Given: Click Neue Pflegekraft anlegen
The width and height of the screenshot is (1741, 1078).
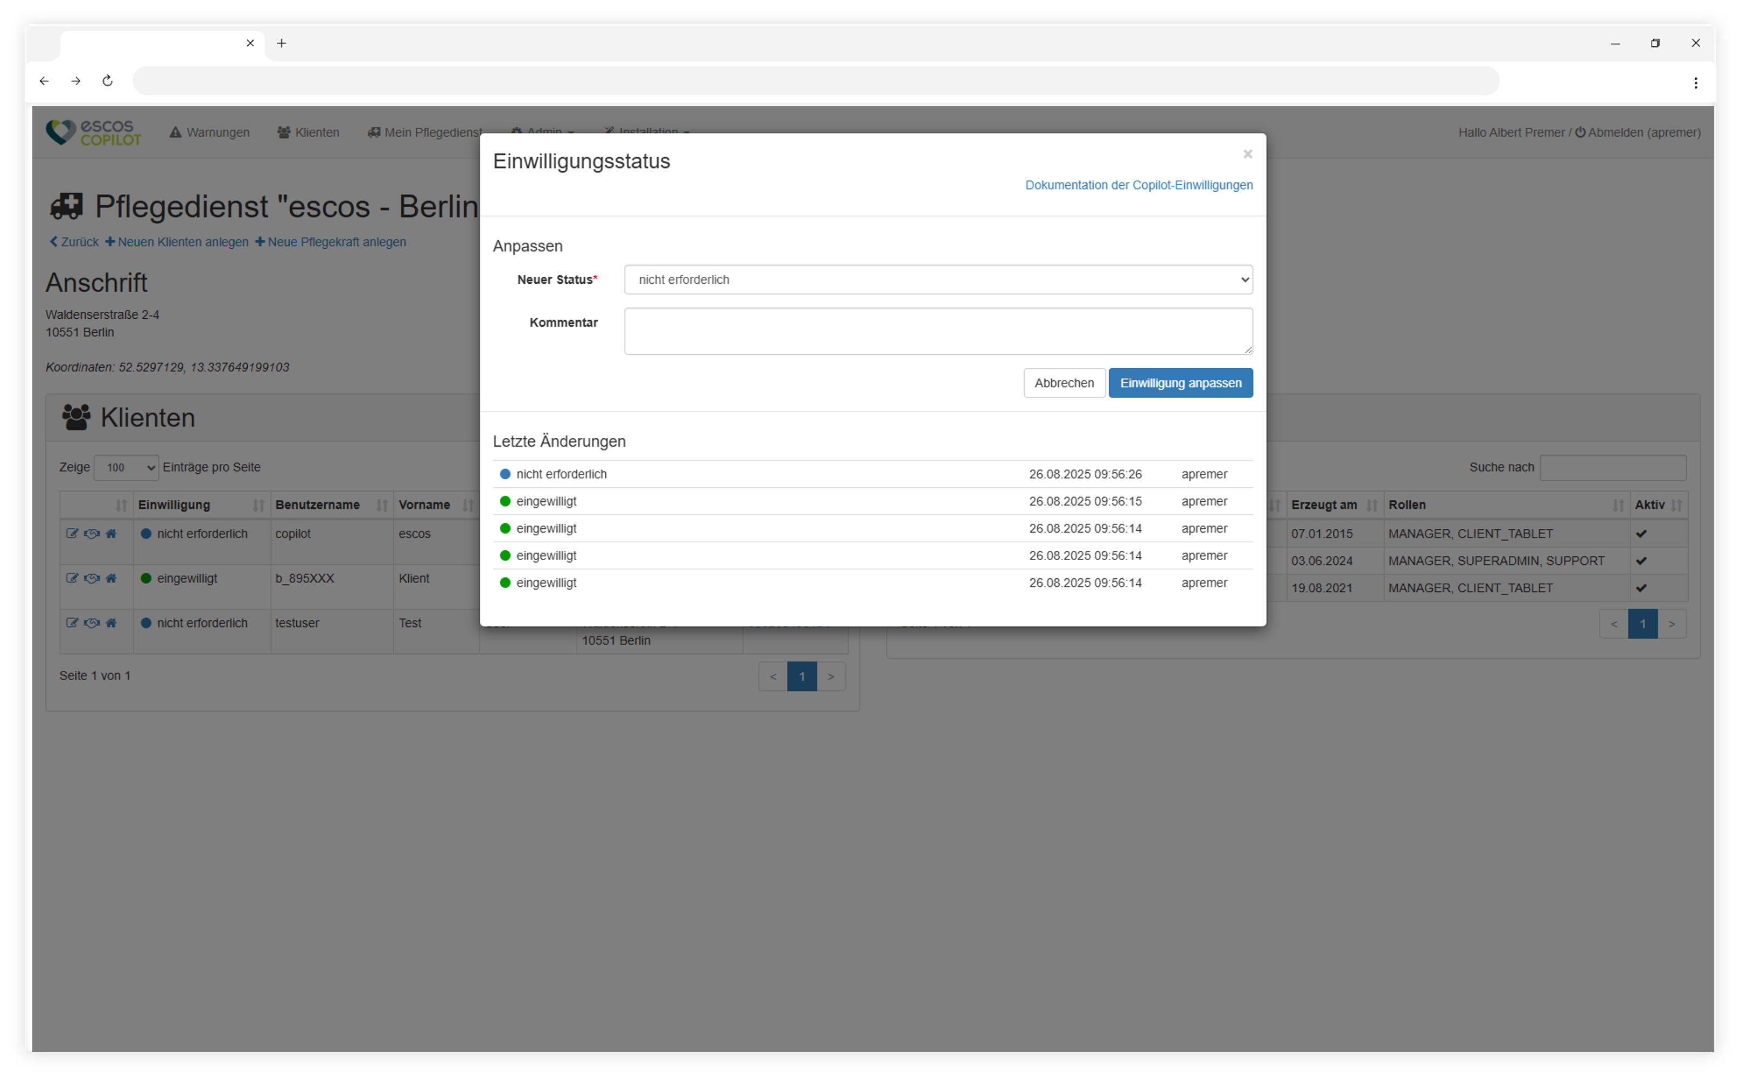Looking at the screenshot, I should point(331,242).
